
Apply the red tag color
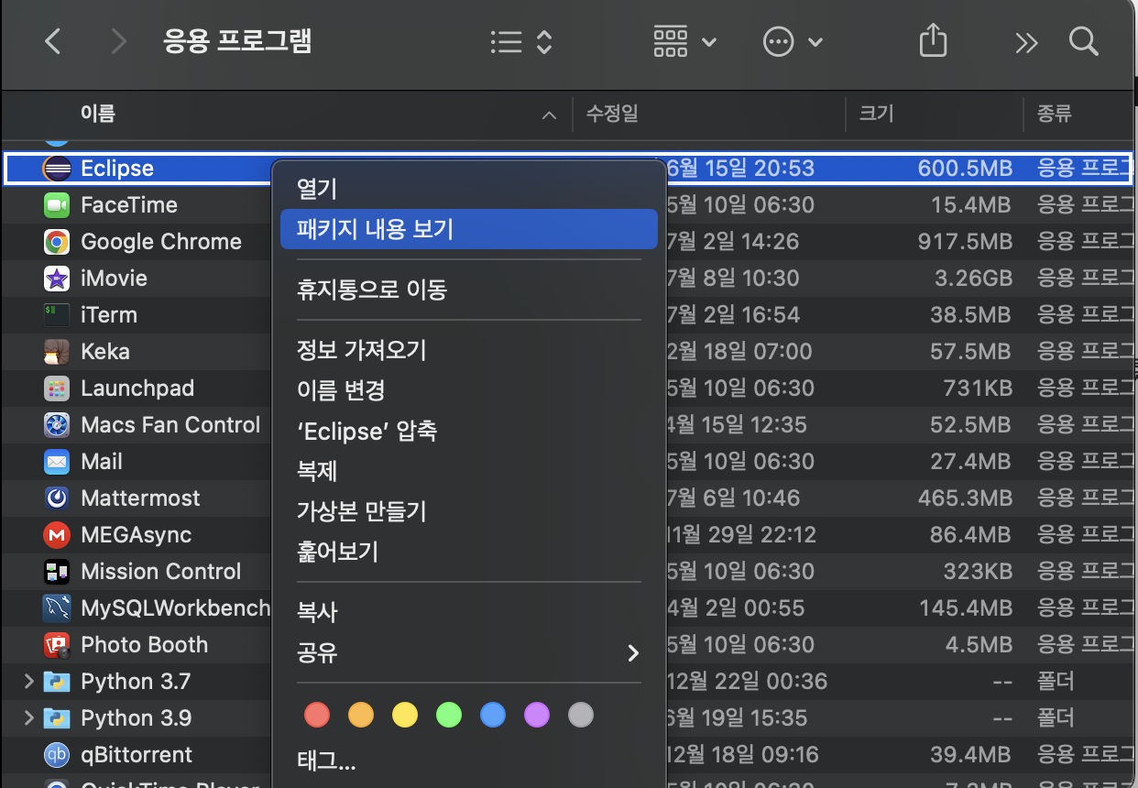click(317, 715)
